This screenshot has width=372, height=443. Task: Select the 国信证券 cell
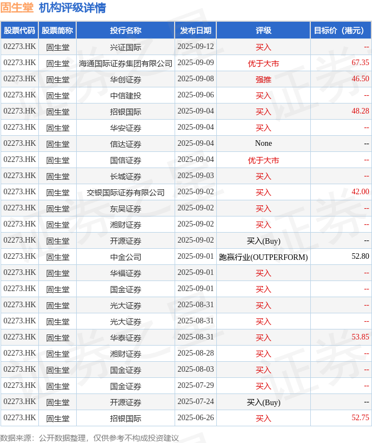pos(125,160)
